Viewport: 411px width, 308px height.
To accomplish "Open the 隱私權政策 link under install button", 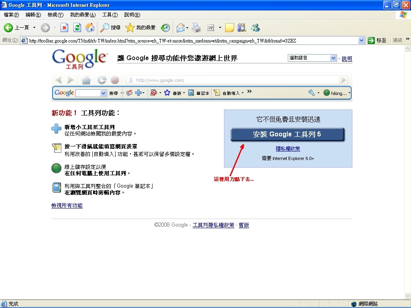I will coord(288,149).
